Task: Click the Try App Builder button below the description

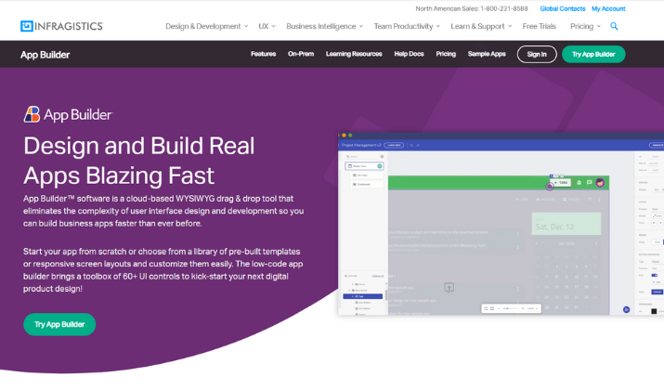Action: click(59, 324)
